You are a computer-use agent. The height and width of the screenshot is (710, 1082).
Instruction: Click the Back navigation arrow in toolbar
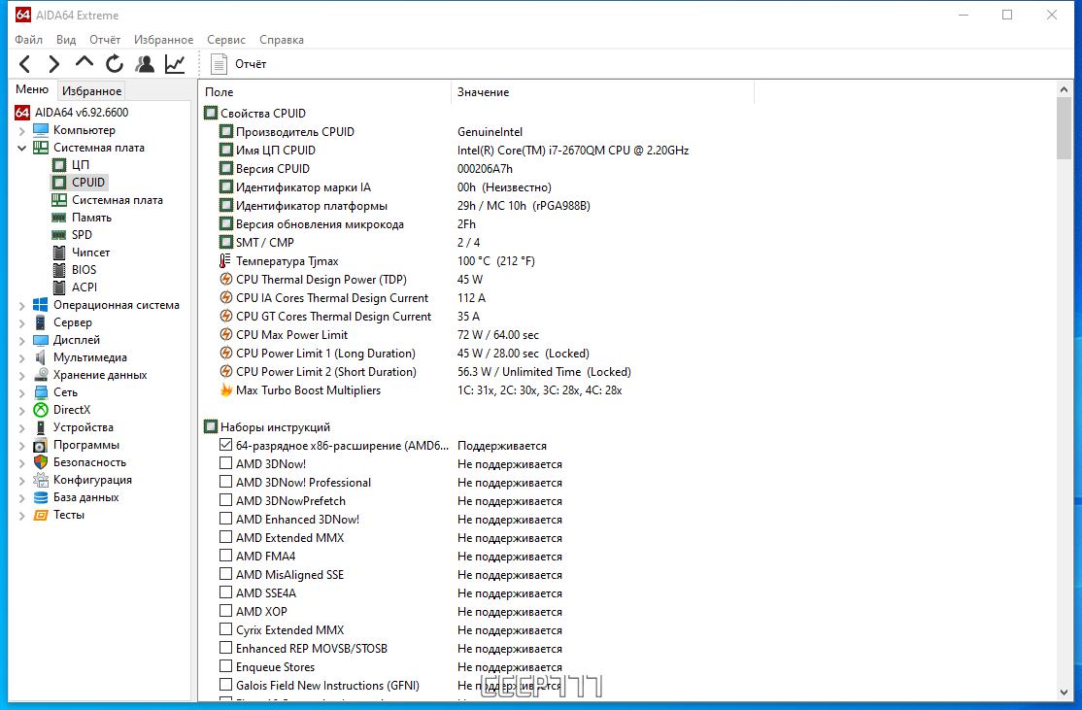pyautogui.click(x=25, y=64)
